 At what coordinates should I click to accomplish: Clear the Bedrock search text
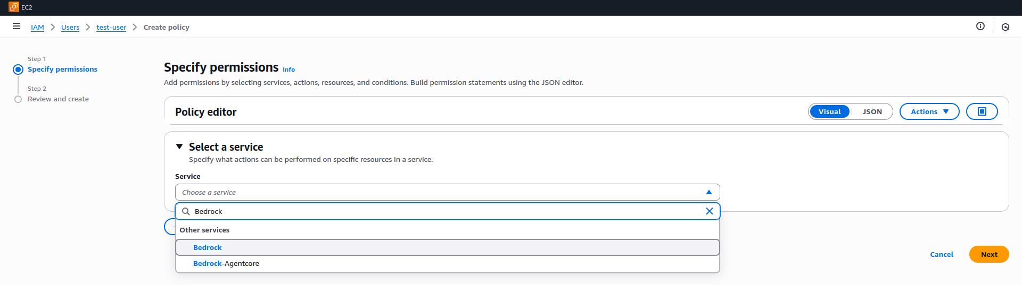(x=709, y=211)
